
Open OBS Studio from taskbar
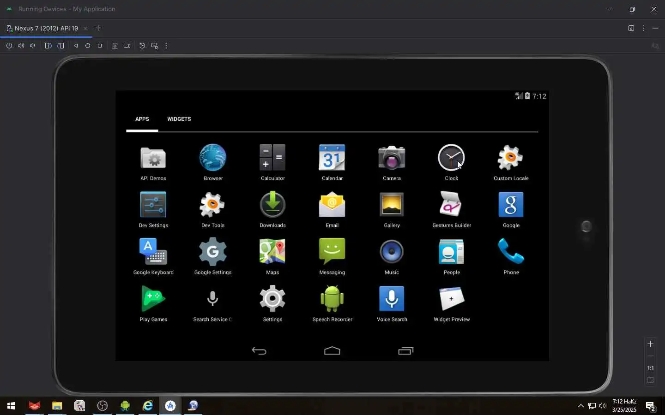[x=102, y=406]
